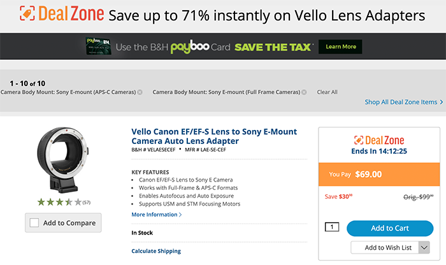Open the Add to Wish List dropdown arrow

coord(424,247)
